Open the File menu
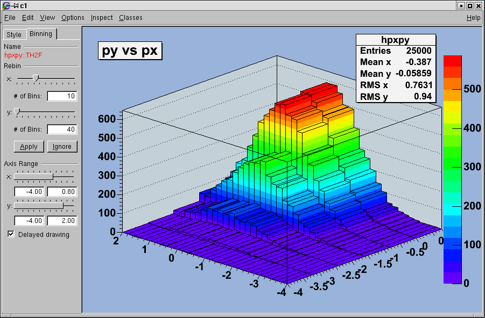The width and height of the screenshot is (485, 318). tap(10, 18)
